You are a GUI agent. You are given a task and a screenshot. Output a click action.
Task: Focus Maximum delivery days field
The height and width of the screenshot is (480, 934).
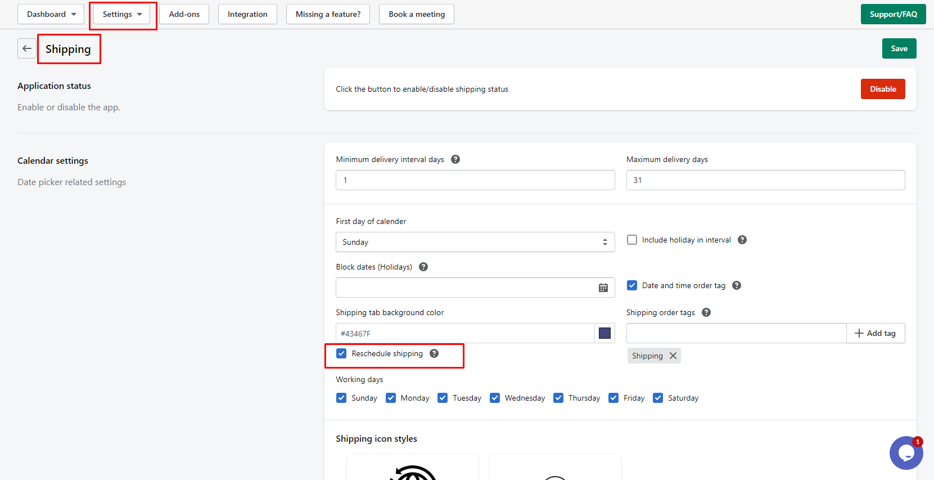765,180
